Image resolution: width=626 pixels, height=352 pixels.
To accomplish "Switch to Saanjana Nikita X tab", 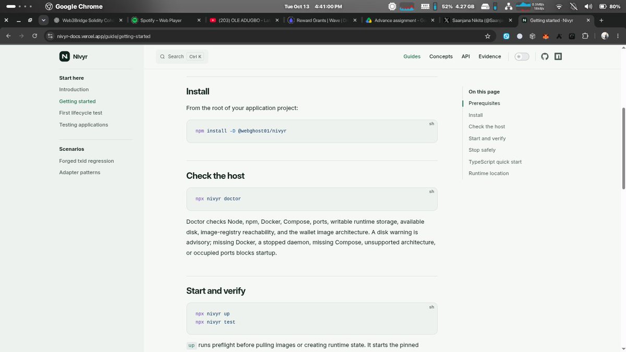I will pos(478,20).
